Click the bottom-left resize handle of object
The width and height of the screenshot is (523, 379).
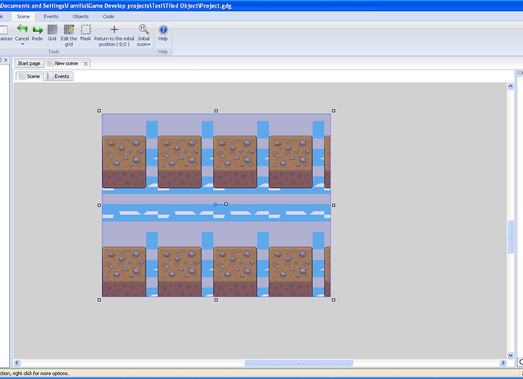(99, 300)
